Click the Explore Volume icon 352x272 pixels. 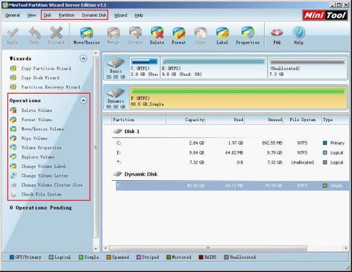coord(13,157)
